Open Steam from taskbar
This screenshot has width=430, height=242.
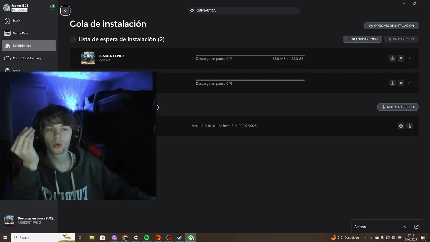(x=180, y=238)
